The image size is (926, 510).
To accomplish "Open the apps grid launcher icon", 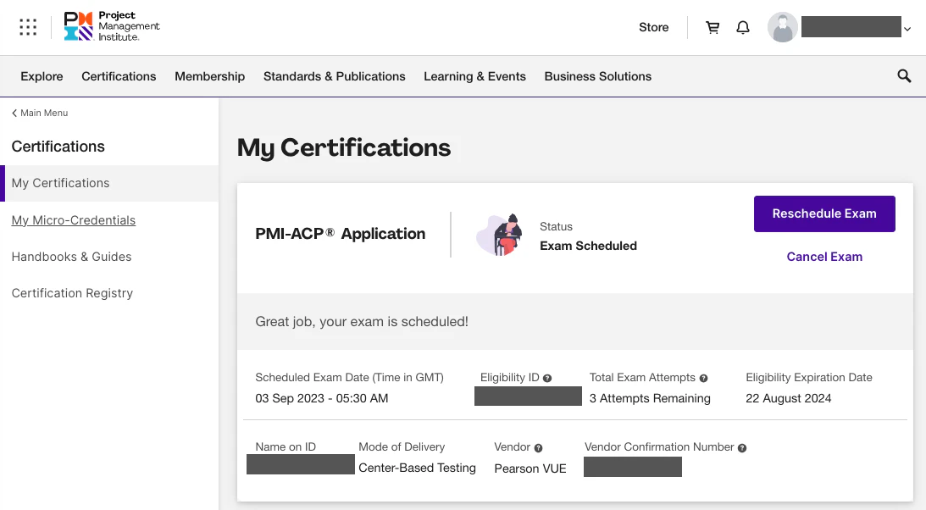I will (28, 27).
